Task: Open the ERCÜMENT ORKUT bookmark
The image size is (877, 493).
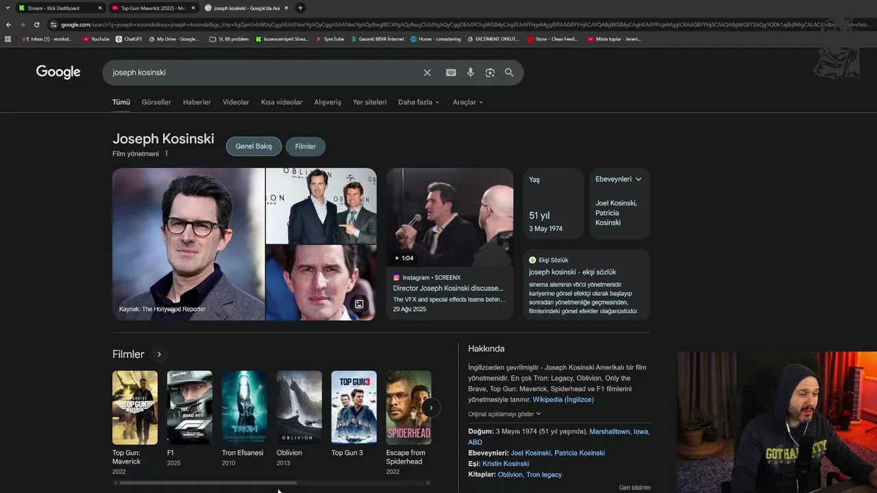Action: click(x=493, y=39)
